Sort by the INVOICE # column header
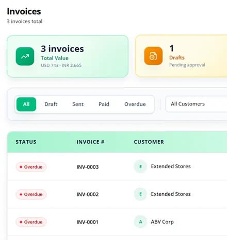Image resolution: width=227 pixels, height=240 pixels. pos(90,142)
